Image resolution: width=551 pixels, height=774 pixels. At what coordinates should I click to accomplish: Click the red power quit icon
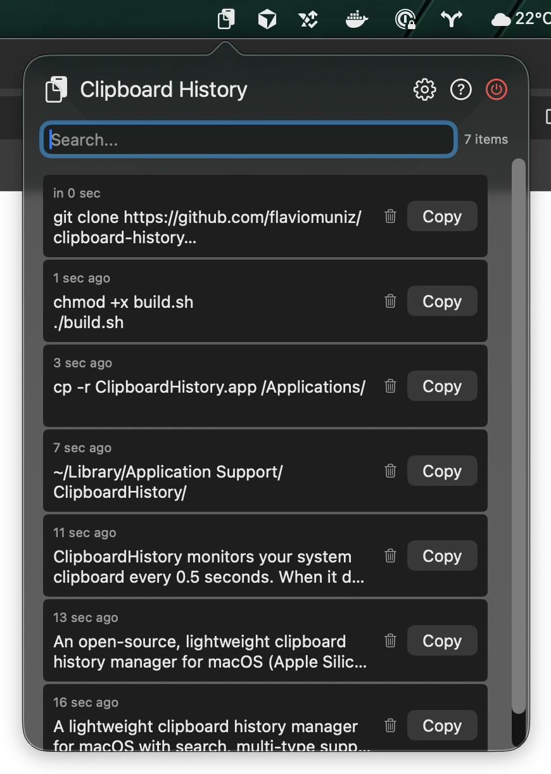coord(497,90)
